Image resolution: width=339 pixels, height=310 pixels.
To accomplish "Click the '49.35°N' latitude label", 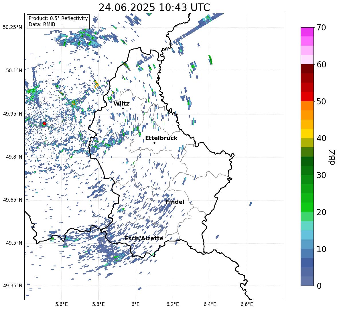I will tap(13, 286).
